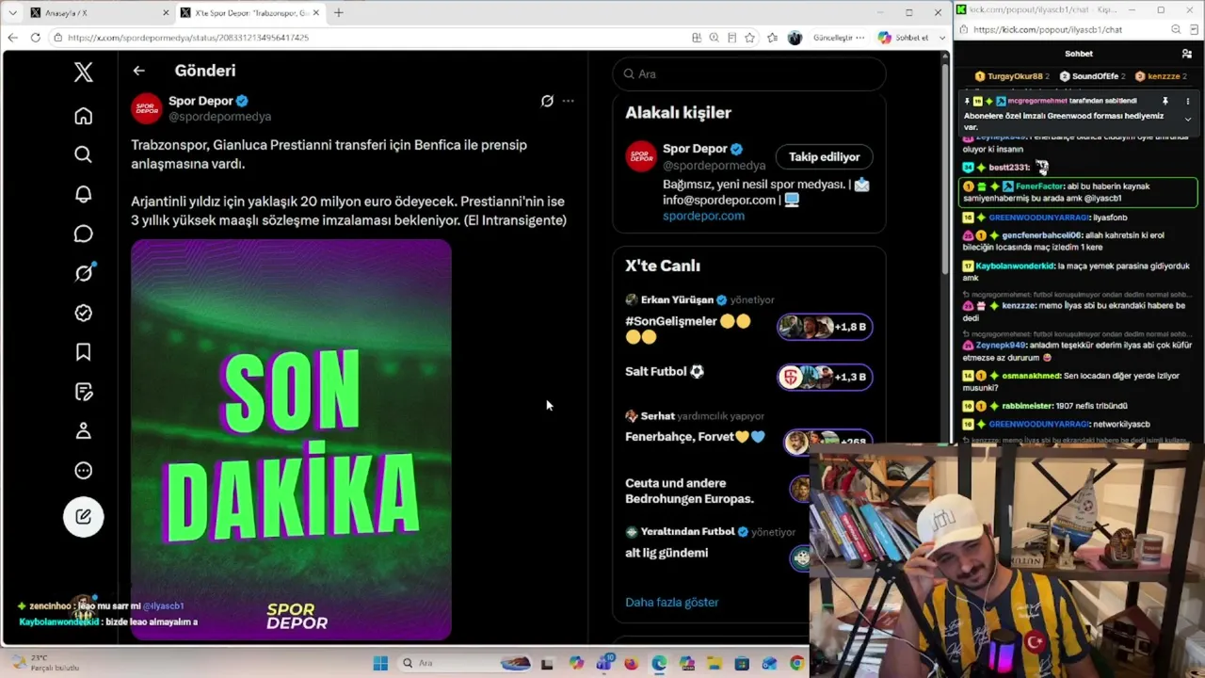Image resolution: width=1205 pixels, height=678 pixels.
Task: Click the Ara search field on X
Action: click(749, 74)
